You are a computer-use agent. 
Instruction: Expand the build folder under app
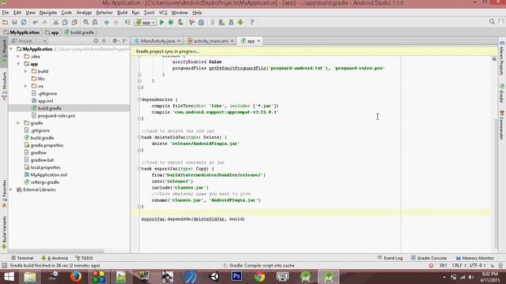point(26,71)
